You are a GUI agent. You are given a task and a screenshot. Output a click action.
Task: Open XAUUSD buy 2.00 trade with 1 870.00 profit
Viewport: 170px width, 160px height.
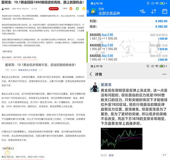128,47
